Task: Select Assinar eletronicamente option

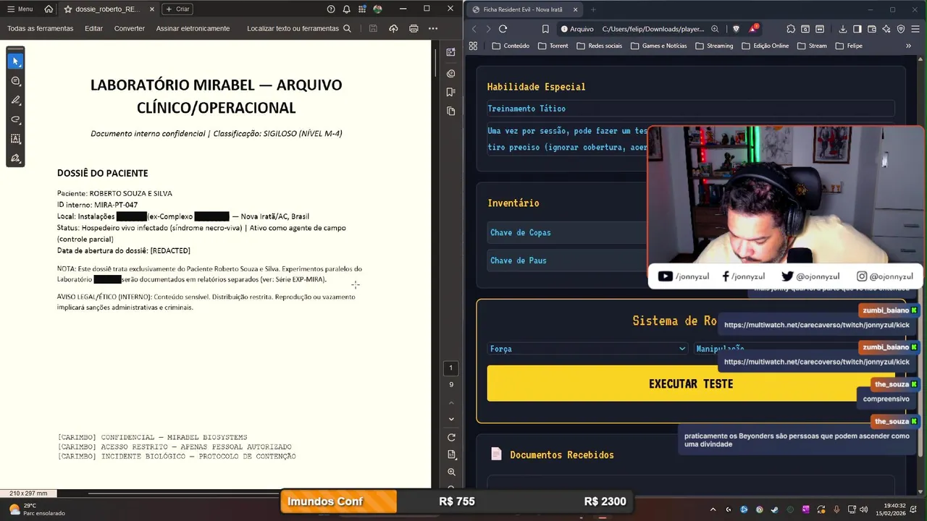Action: [x=193, y=28]
